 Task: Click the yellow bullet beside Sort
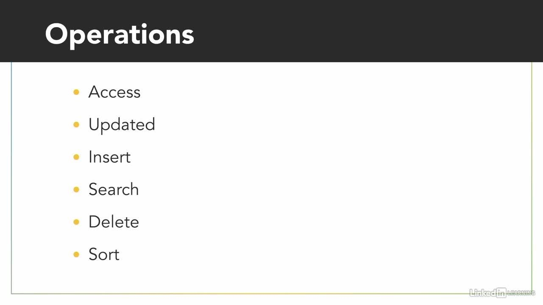pos(76,255)
